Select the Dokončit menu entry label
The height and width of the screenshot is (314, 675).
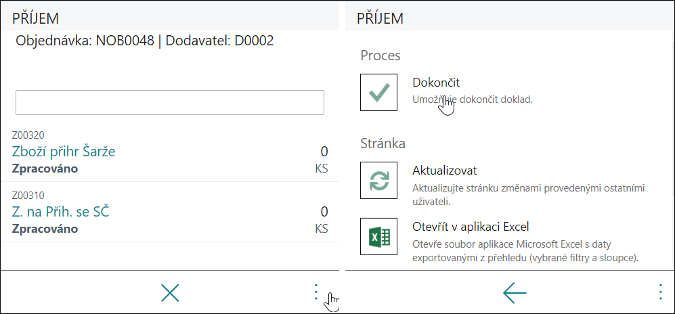coord(437,82)
